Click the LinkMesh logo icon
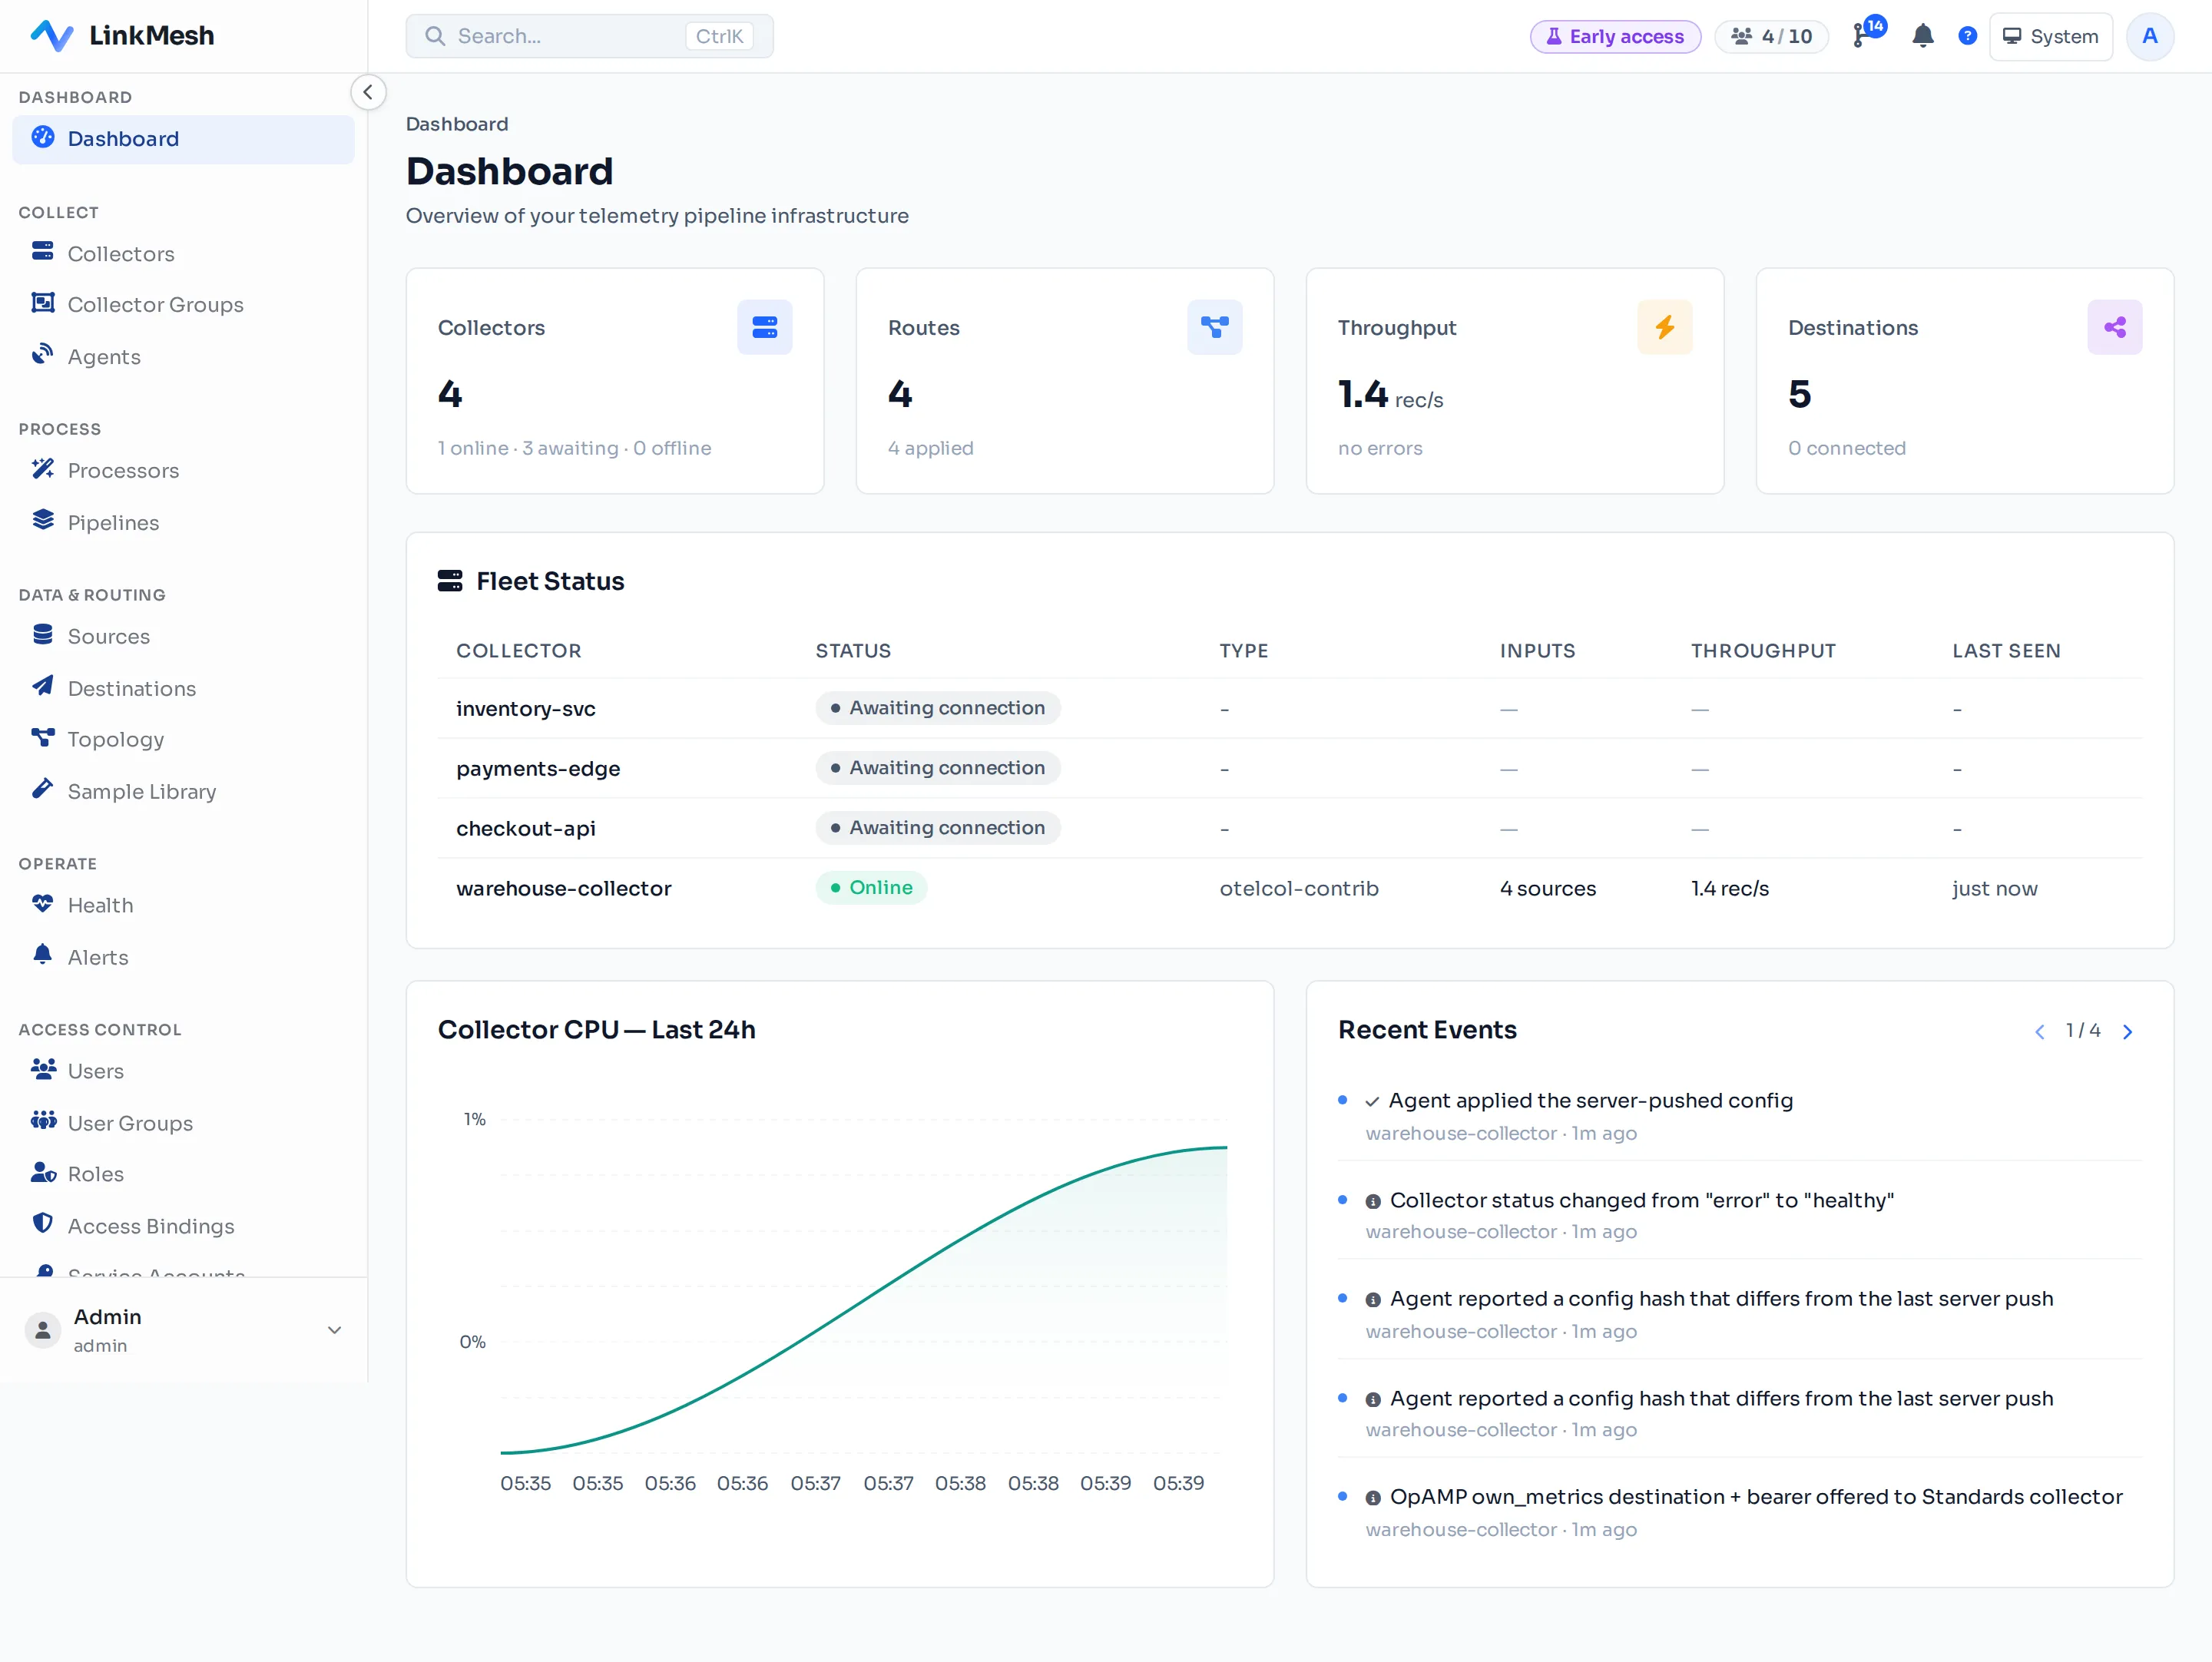The height and width of the screenshot is (1662, 2212). click(51, 36)
